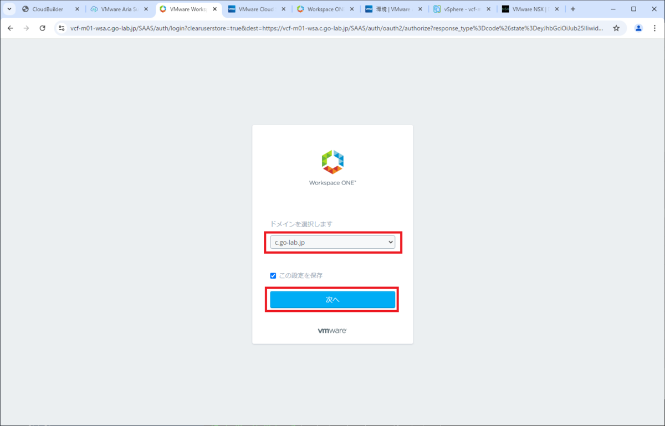Screen dimensions: 665x426
Task: Switch to the CloudBuilder tab
Action: [51, 9]
